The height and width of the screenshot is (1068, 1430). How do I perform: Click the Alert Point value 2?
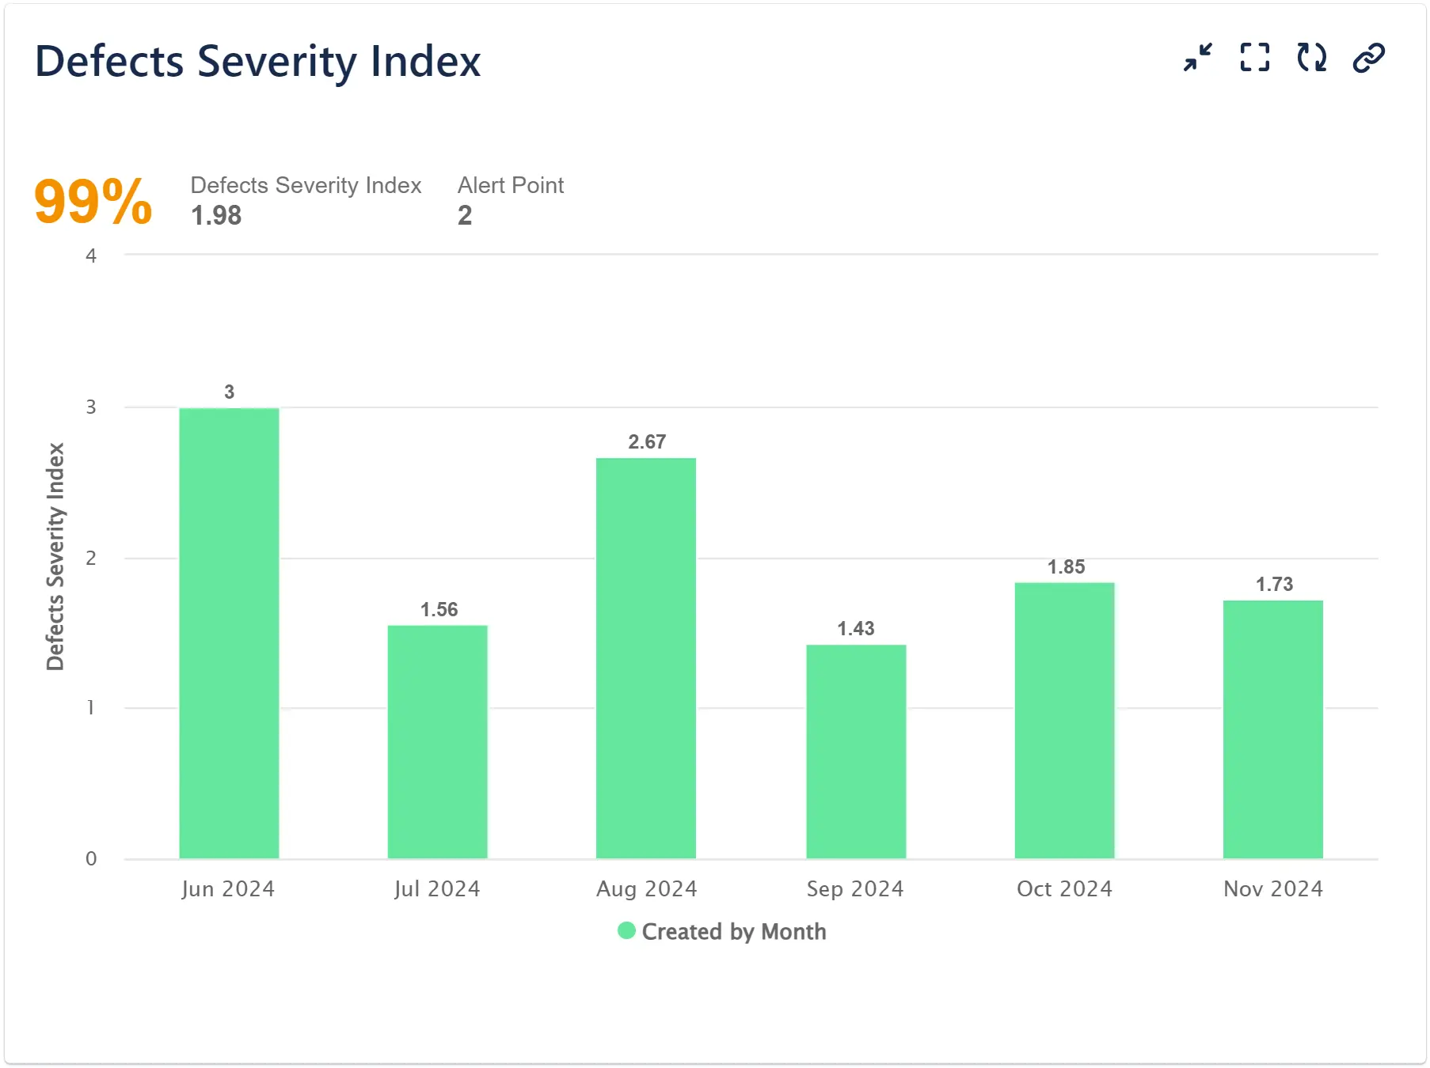[x=465, y=215]
